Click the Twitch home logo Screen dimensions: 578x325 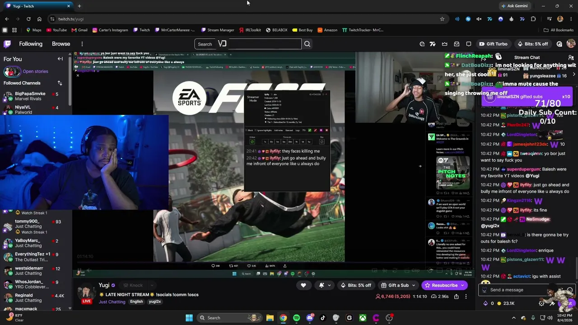click(x=7, y=44)
